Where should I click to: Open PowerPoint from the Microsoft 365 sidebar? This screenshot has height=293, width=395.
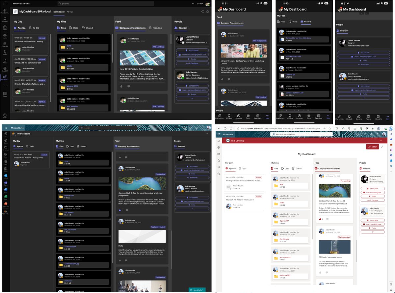[6, 205]
